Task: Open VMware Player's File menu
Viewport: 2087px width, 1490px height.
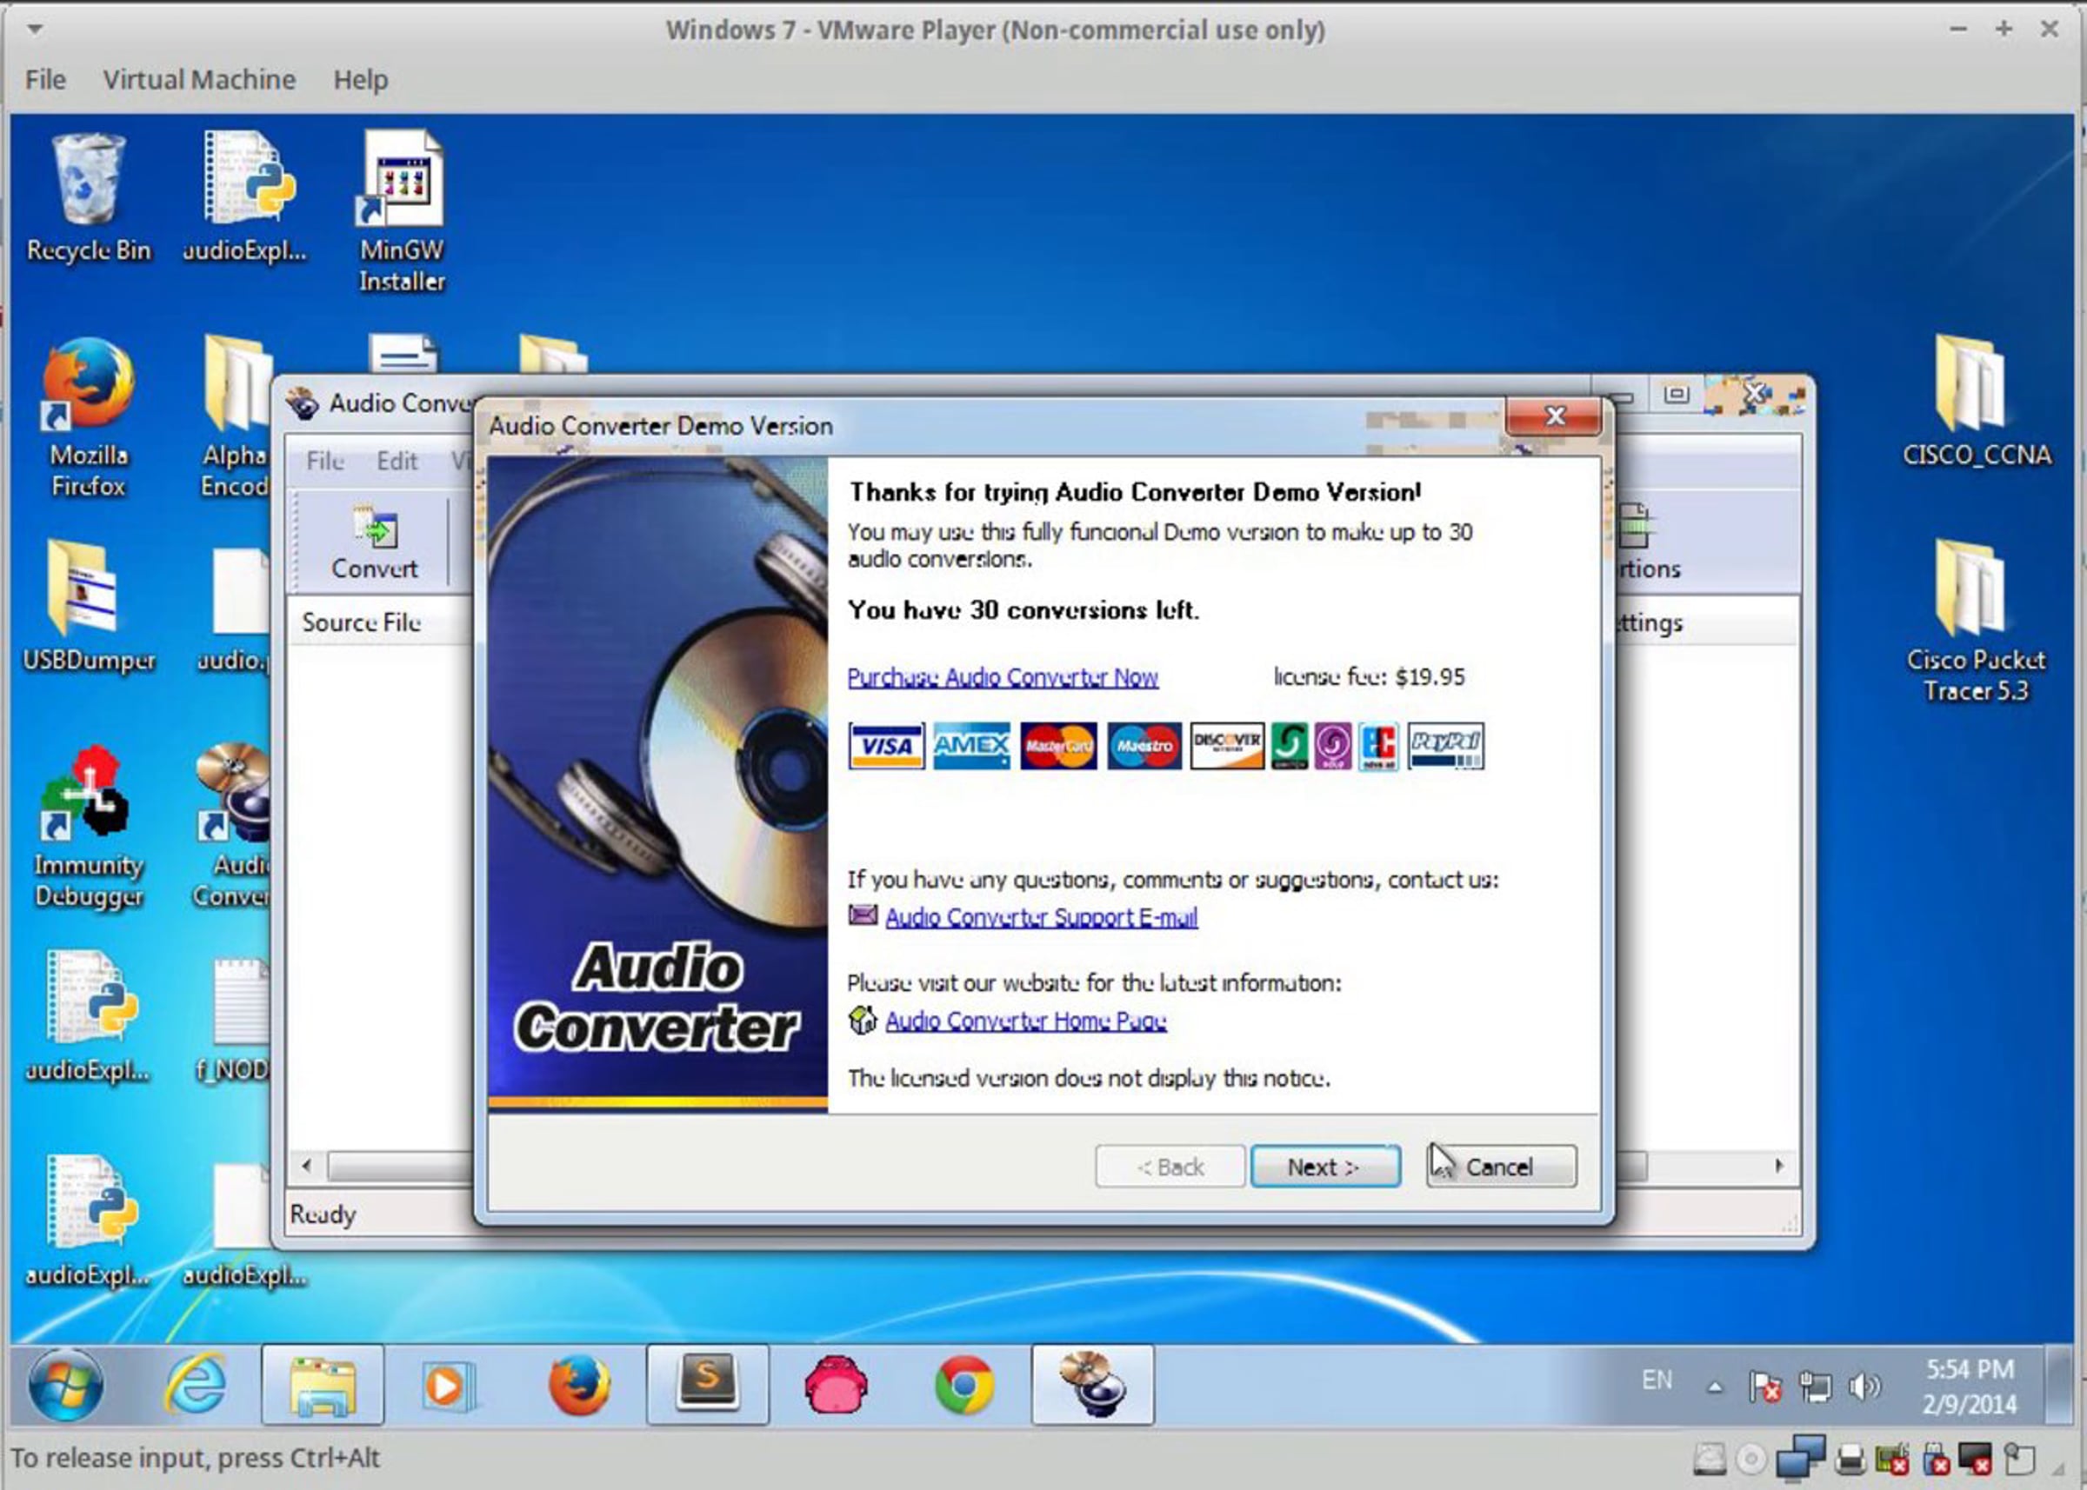Action: (45, 80)
